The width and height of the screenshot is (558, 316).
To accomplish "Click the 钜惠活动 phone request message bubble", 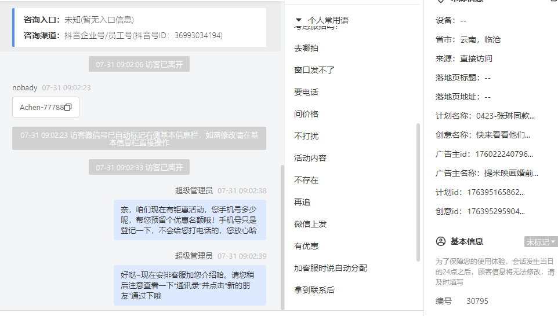I will point(190,220).
